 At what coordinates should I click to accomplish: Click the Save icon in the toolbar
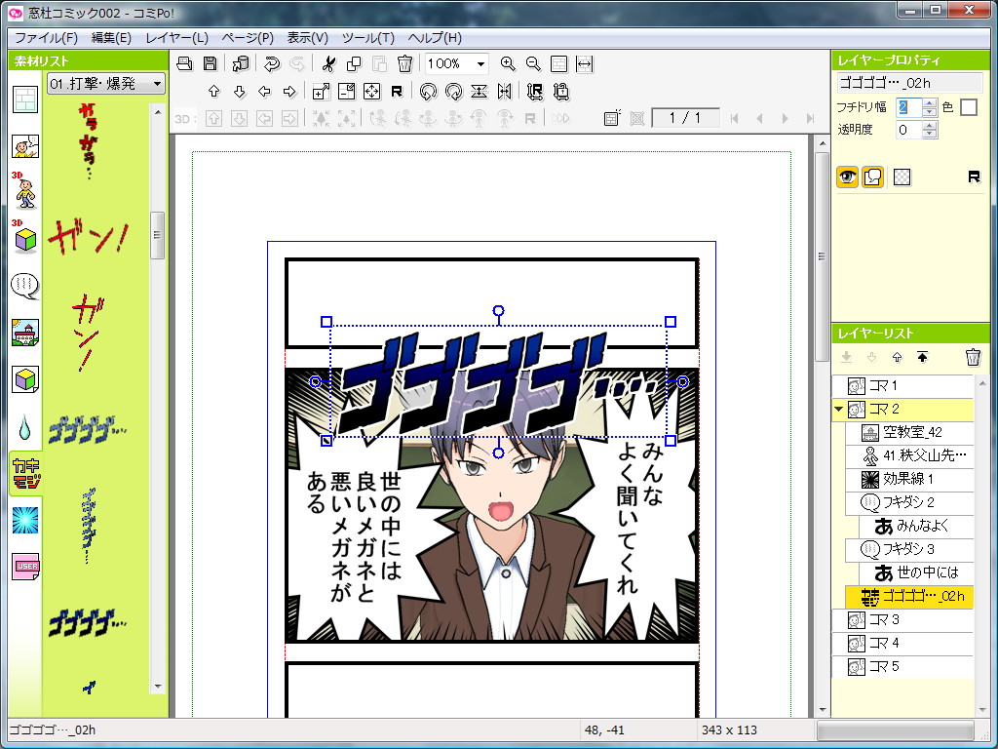(x=211, y=63)
